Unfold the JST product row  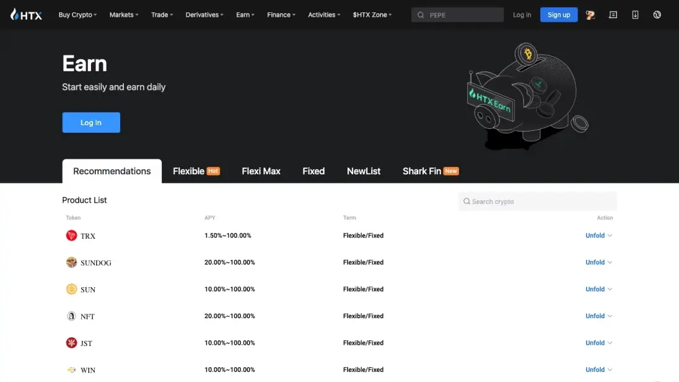tap(599, 343)
